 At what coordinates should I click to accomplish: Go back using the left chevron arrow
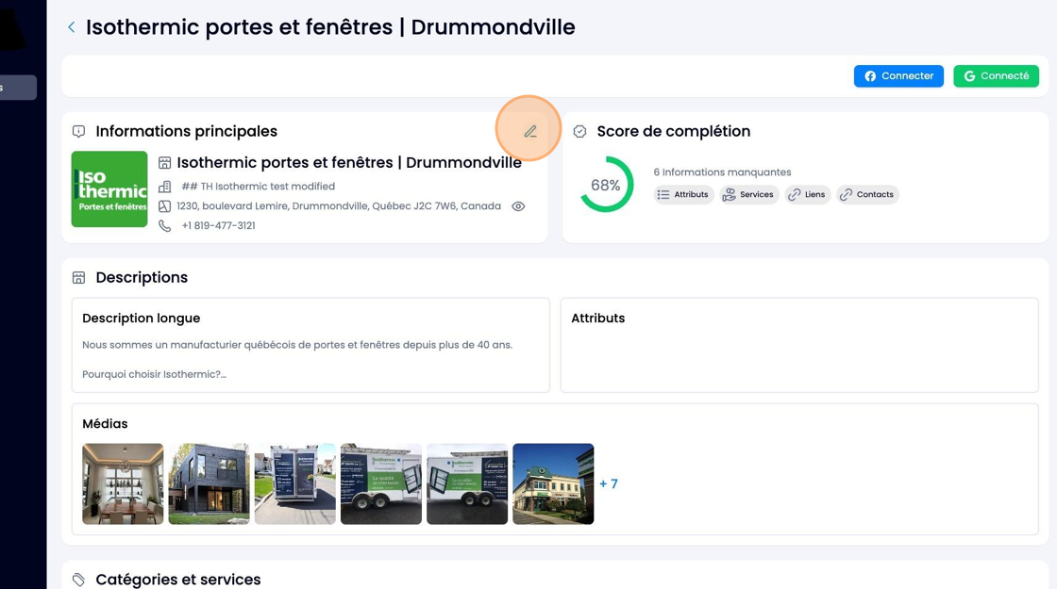(x=72, y=27)
